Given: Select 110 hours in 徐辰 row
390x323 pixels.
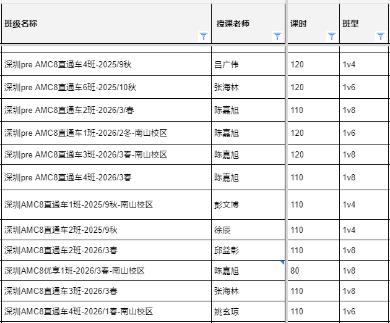Looking at the screenshot, I should [x=313, y=230].
